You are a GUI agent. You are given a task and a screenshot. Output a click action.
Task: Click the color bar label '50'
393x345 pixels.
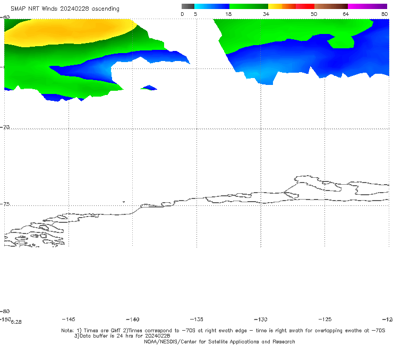(314, 14)
